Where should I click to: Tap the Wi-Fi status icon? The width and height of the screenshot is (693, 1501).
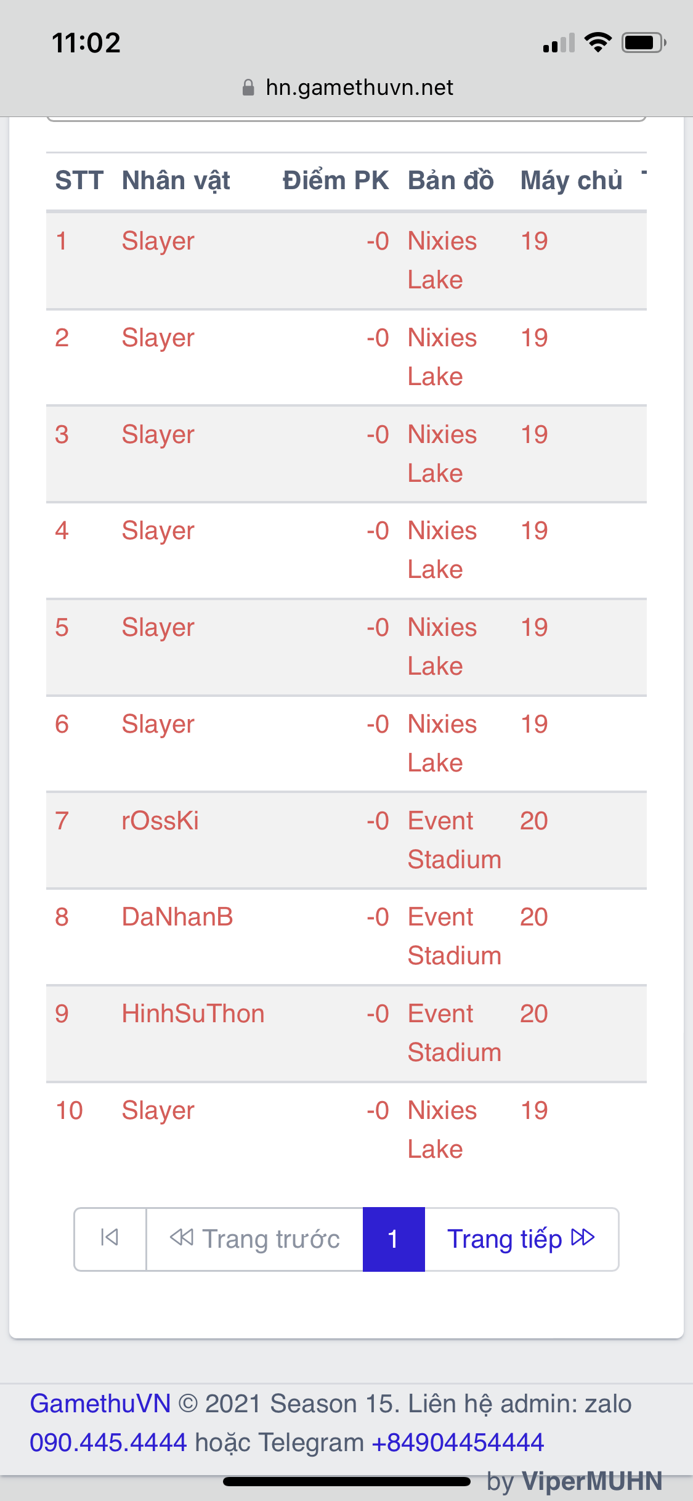(x=598, y=43)
